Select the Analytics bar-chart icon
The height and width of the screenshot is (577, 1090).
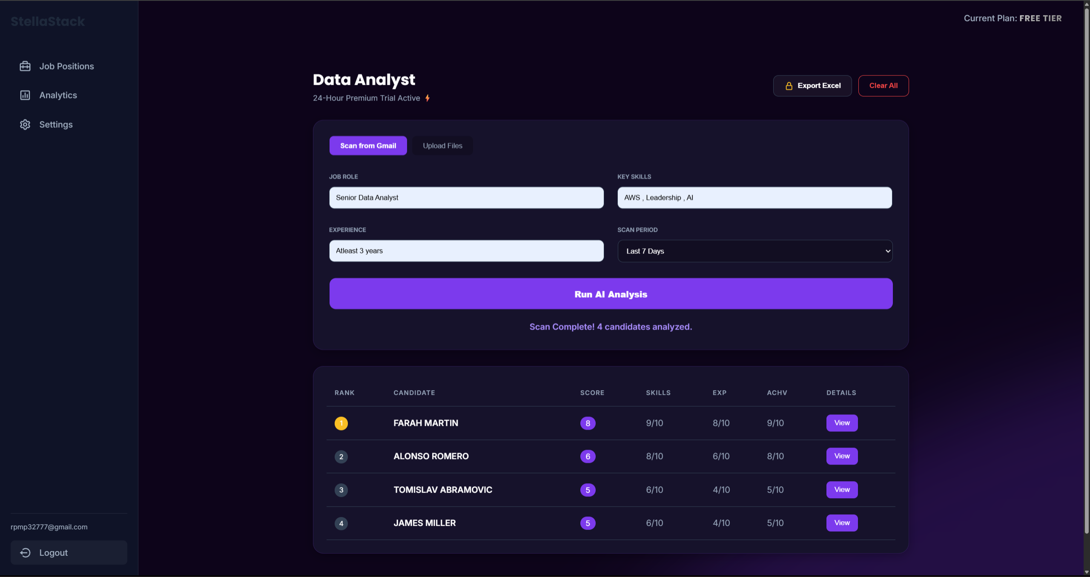[x=25, y=95]
